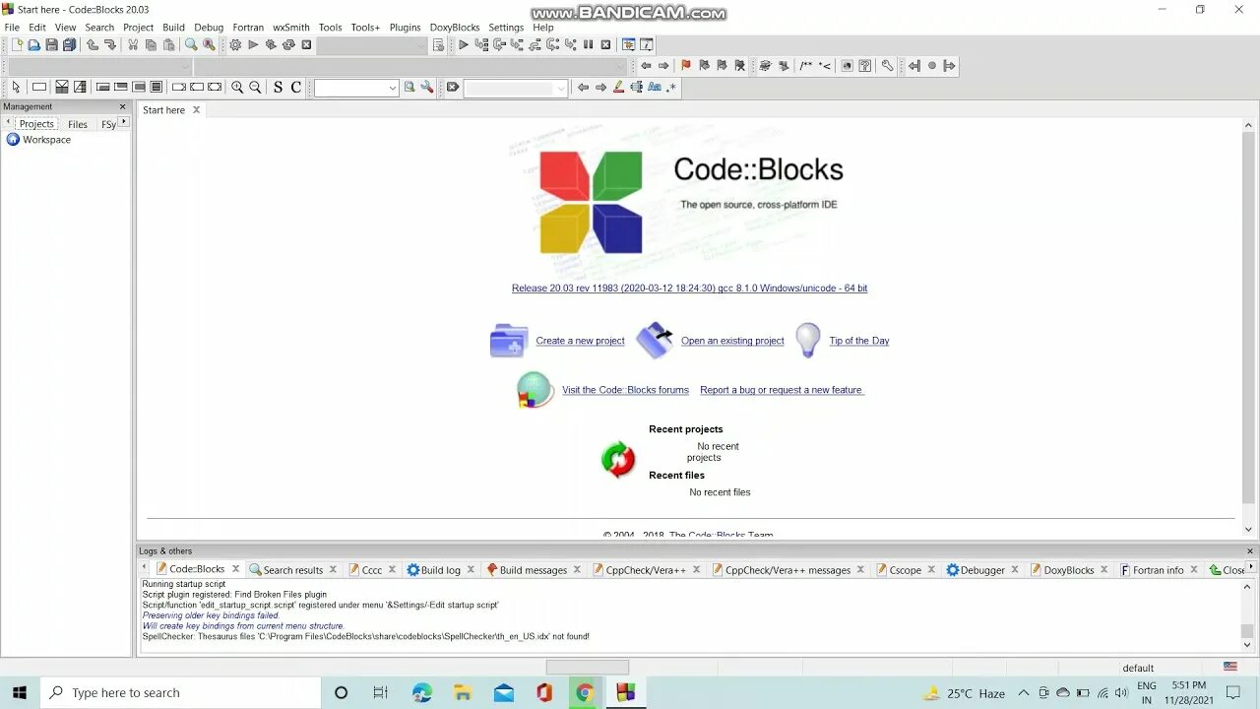Open the Build menu
1260x709 pixels.
pos(173,28)
